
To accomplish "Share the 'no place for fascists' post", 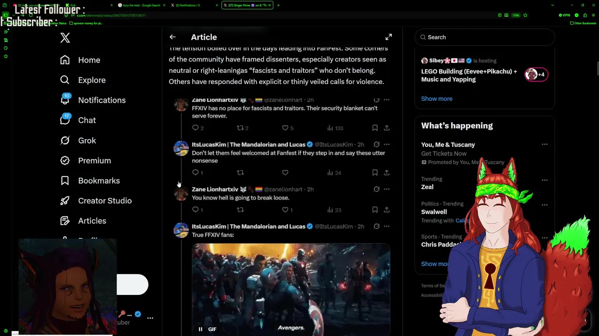I will (387, 127).
